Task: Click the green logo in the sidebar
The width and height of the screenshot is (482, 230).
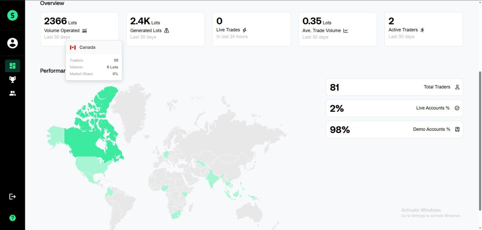Action: pyautogui.click(x=12, y=15)
